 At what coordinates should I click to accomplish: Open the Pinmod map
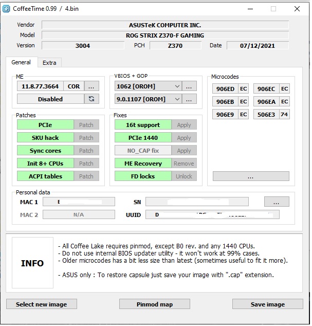coord(155,304)
